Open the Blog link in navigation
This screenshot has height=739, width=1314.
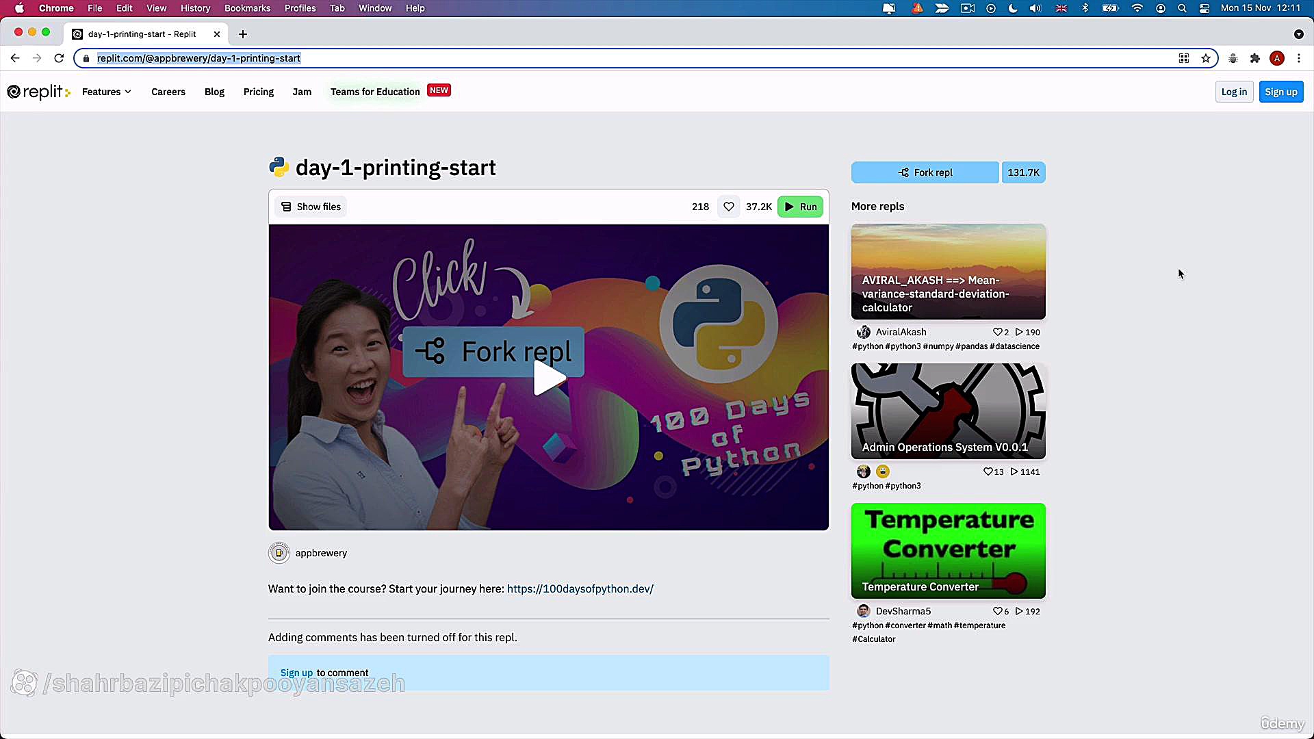214,92
